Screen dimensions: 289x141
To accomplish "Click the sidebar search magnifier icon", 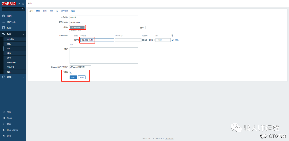I will click(23, 9).
